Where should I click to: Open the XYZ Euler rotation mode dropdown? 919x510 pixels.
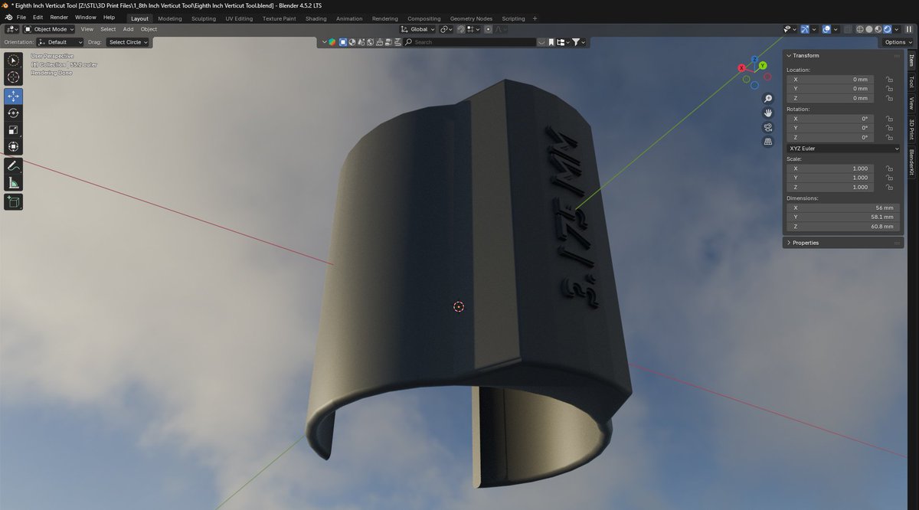[x=843, y=149]
